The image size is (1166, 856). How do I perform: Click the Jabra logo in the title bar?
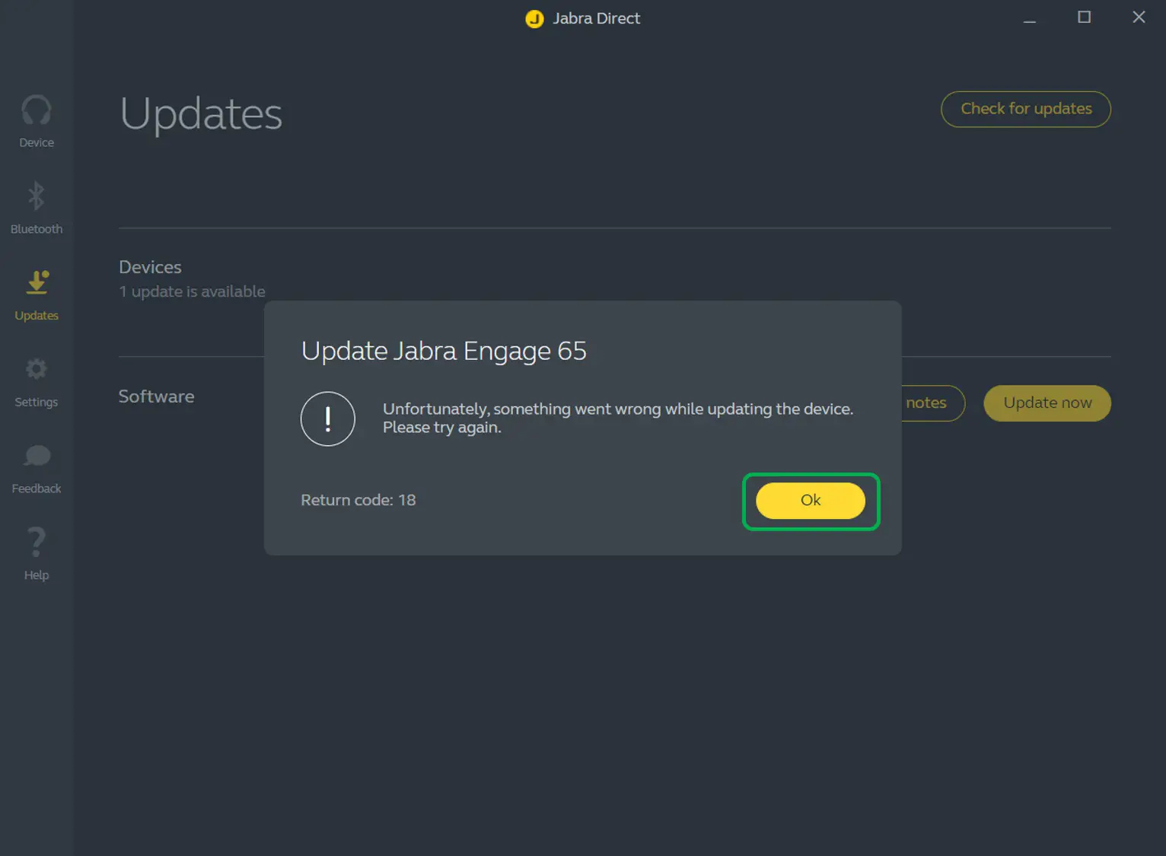534,18
